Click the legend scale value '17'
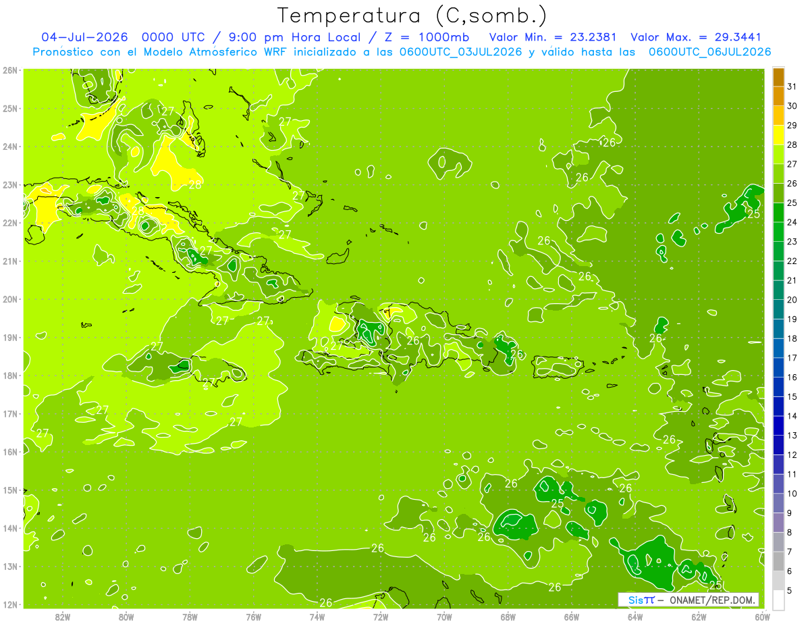 (x=792, y=358)
